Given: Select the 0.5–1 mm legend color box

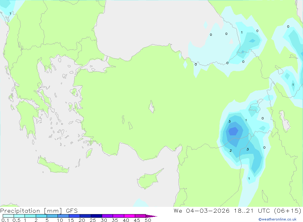Looking at the screenshot, I should coord(19,216).
